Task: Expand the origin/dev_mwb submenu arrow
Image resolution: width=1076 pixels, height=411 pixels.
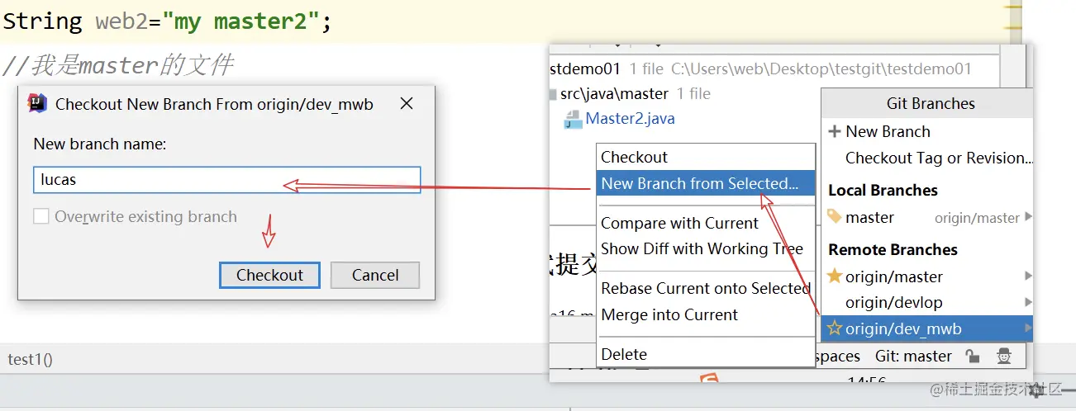Action: coord(1028,328)
